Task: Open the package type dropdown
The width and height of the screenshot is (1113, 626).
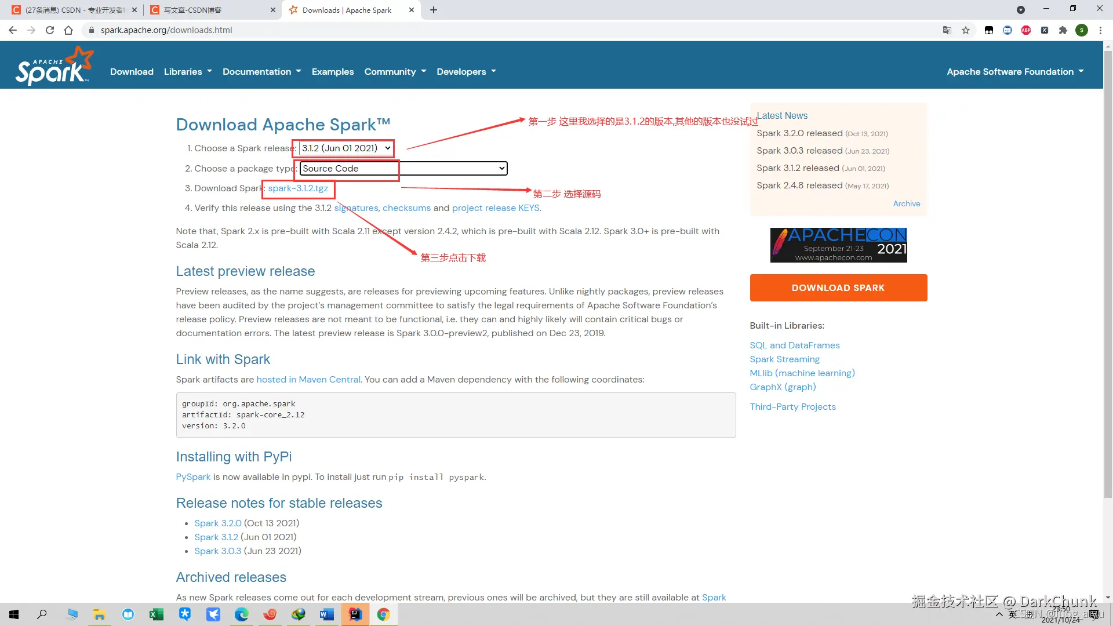Action: click(403, 169)
